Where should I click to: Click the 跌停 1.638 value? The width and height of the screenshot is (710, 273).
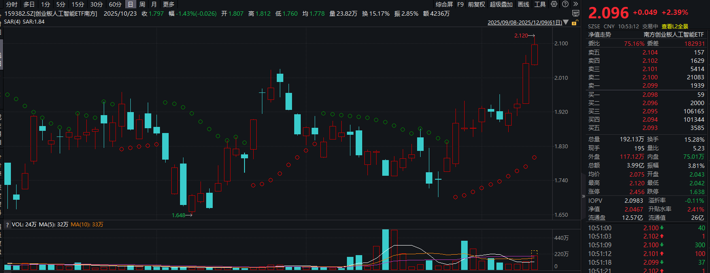click(x=697, y=192)
